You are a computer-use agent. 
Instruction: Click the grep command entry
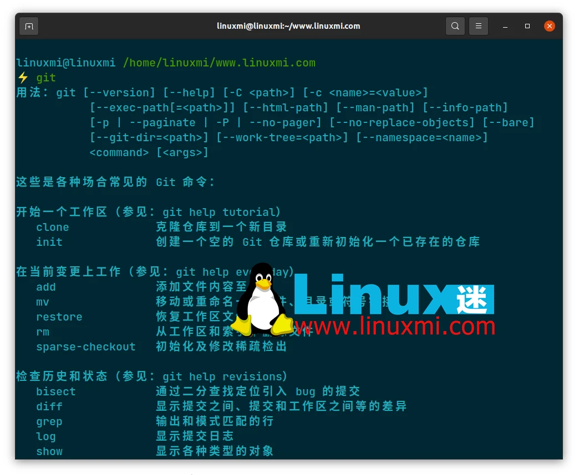click(49, 421)
